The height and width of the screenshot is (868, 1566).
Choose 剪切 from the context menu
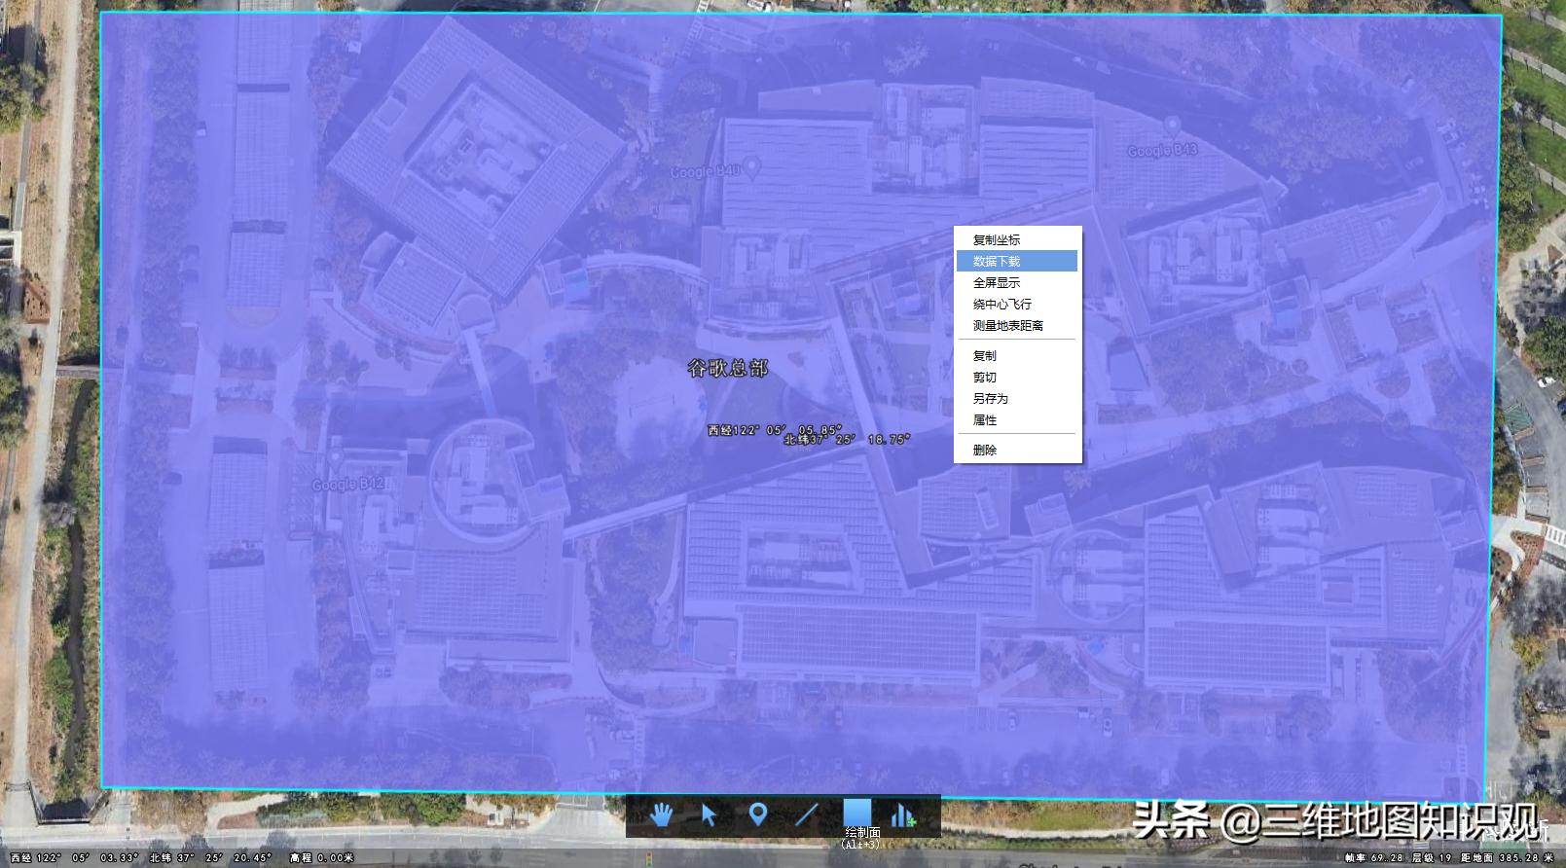click(x=1017, y=377)
